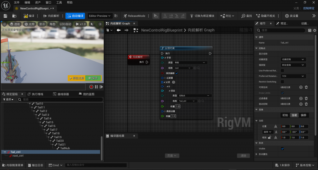The height and width of the screenshot is (170, 318).
Task: Browse to asset in content browser
Action: 14,16
